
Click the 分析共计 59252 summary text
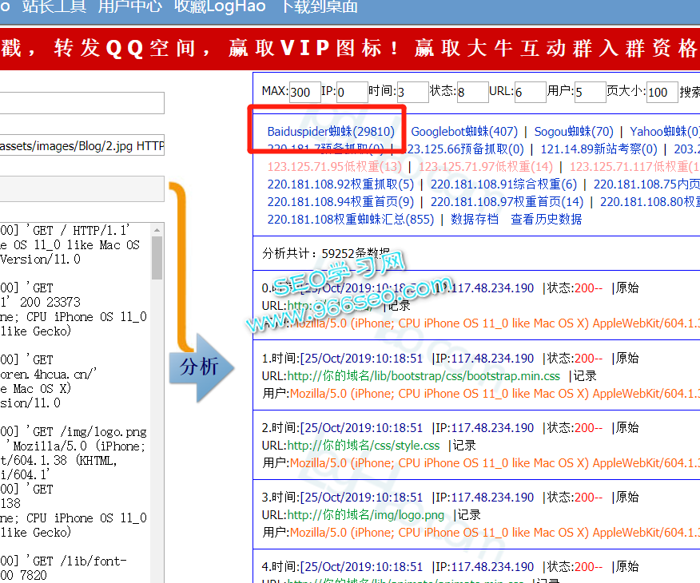pyautogui.click(x=326, y=253)
